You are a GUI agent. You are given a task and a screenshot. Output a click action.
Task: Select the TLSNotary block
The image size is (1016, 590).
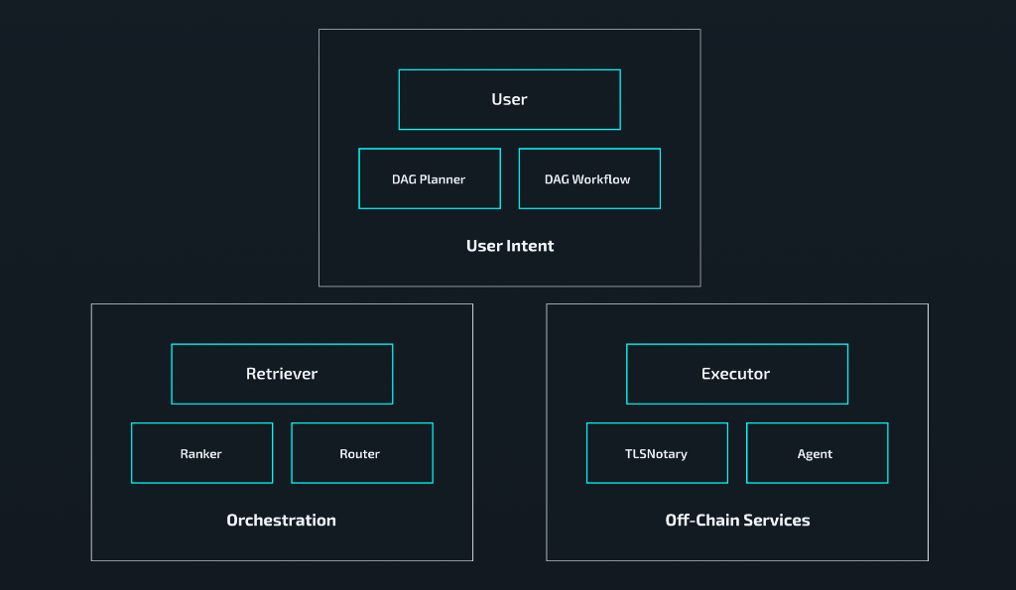[x=657, y=453]
